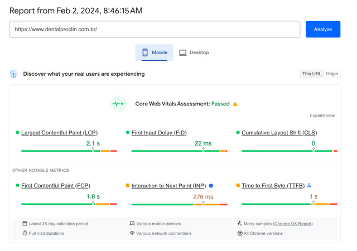Click the blue info icon beside INP
The width and height of the screenshot is (357, 251).
211,186
